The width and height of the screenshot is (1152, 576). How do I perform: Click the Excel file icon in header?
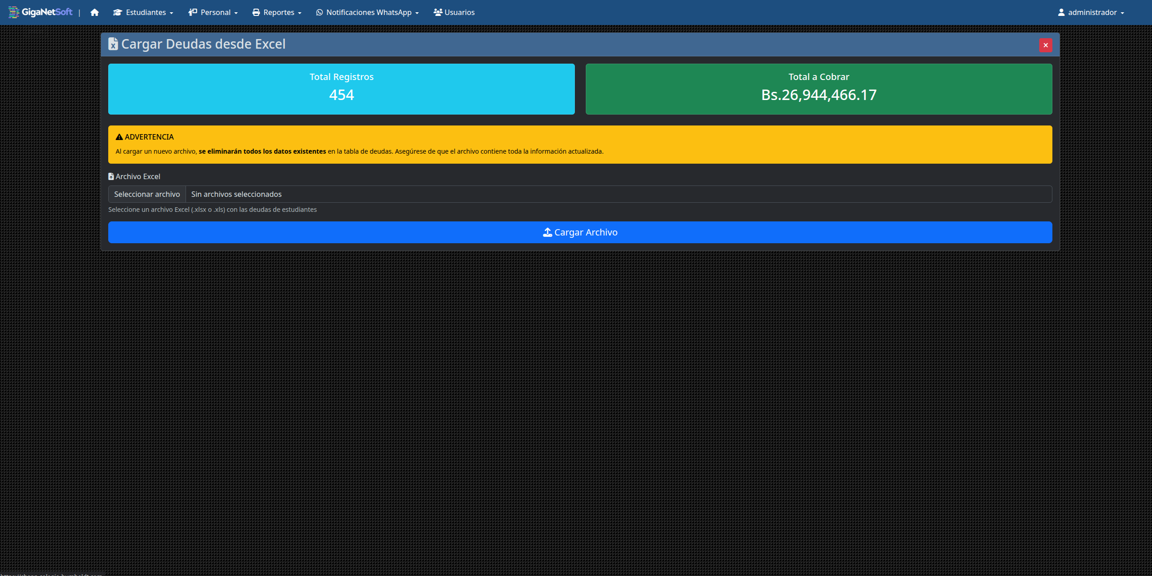(113, 44)
